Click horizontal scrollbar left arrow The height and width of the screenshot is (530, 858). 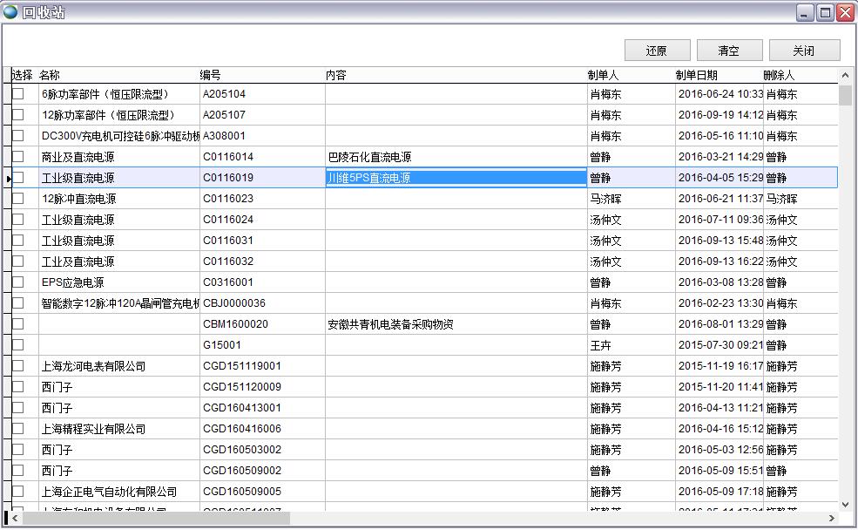pos(16,519)
